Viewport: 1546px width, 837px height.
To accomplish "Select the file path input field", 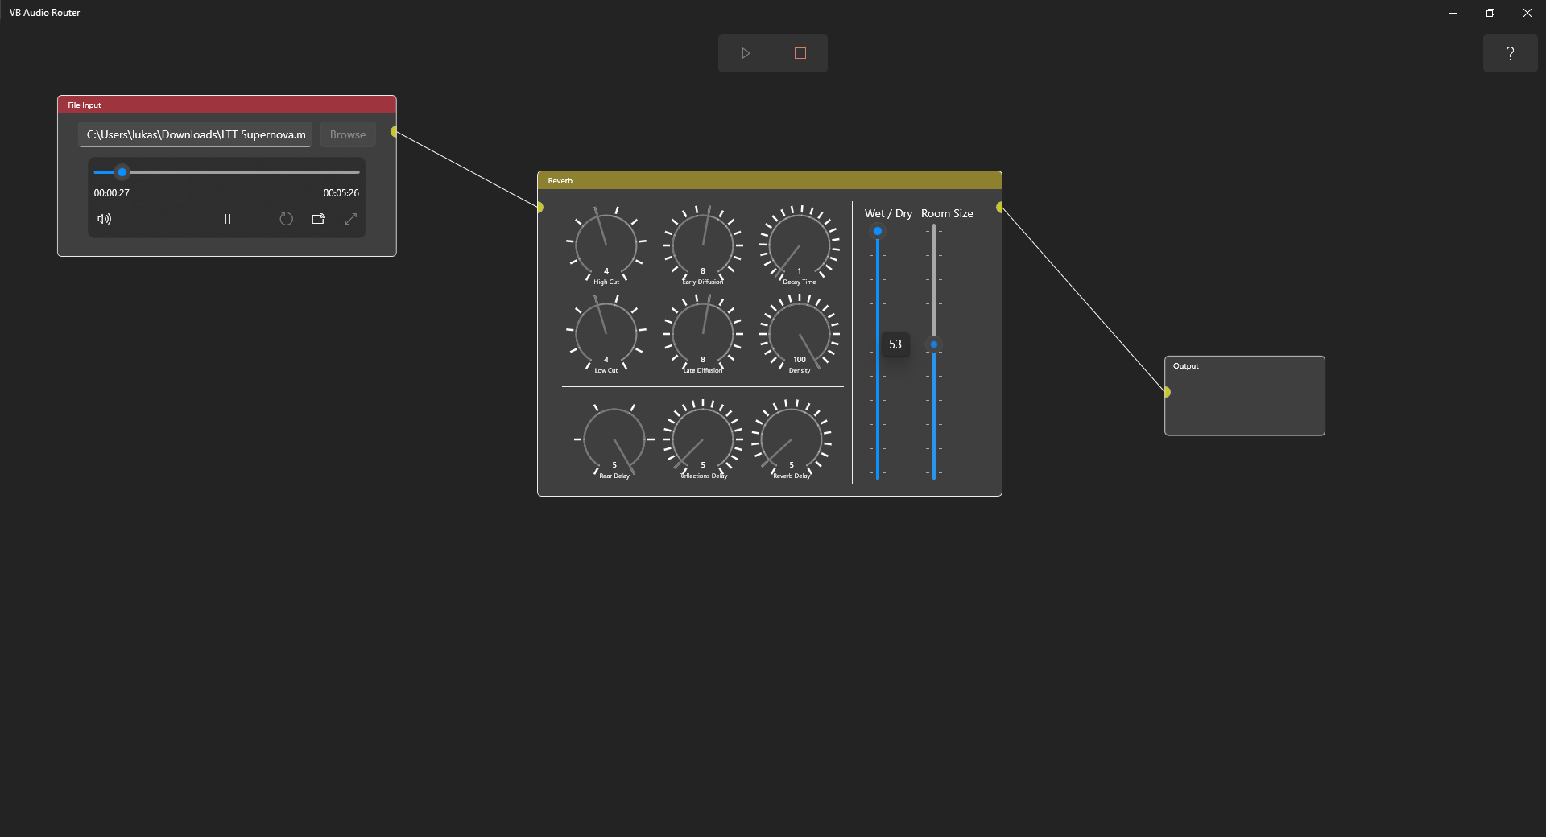I will click(194, 134).
